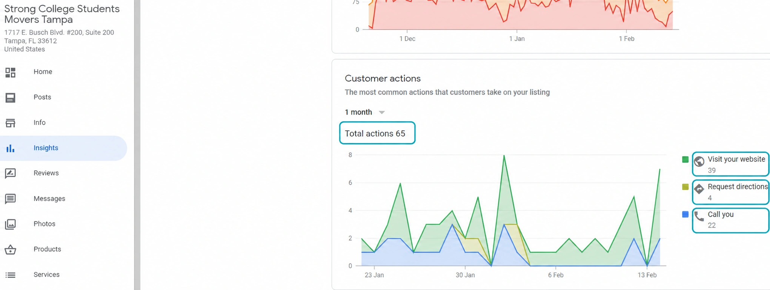Click the 1 Jan label on upper chart
The image size is (770, 290).
[x=517, y=39]
